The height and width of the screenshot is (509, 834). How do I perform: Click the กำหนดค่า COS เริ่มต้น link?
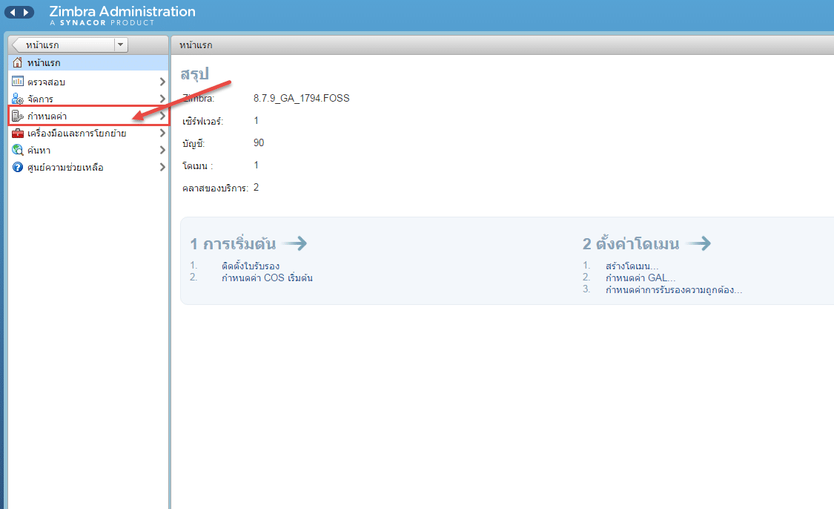[x=267, y=278]
